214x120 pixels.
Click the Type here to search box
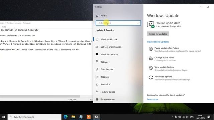34,117
